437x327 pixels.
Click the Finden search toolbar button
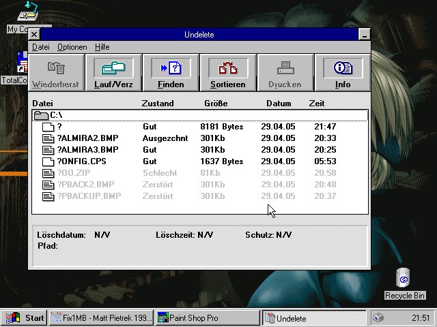(x=171, y=73)
